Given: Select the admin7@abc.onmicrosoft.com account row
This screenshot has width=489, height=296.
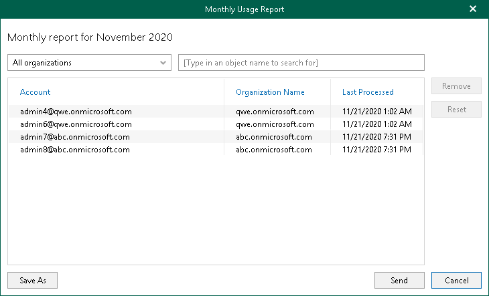Looking at the screenshot, I should (x=75, y=137).
